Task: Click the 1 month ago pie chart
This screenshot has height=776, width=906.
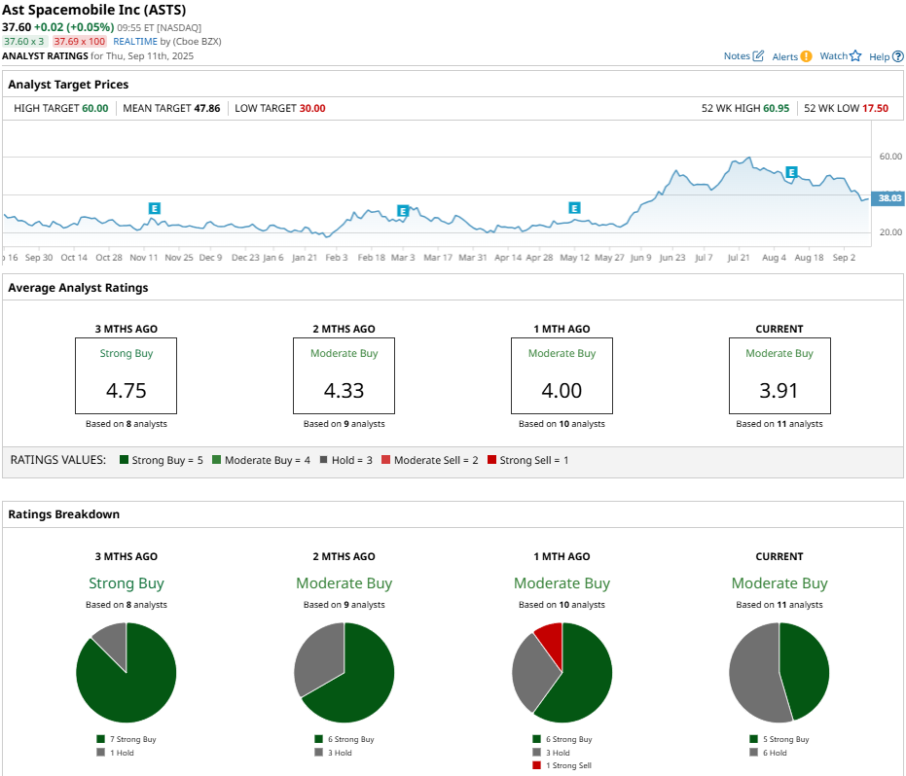Action: [x=562, y=673]
